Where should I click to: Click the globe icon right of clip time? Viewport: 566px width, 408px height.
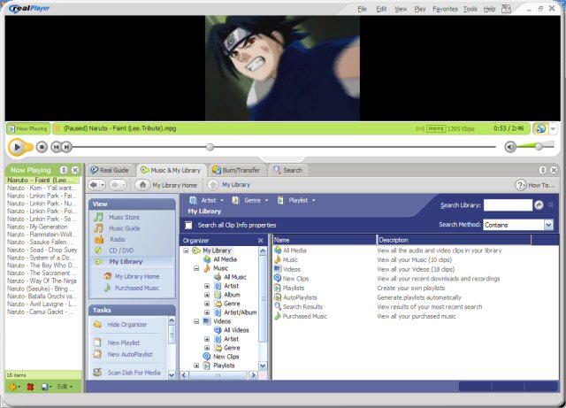[540, 128]
